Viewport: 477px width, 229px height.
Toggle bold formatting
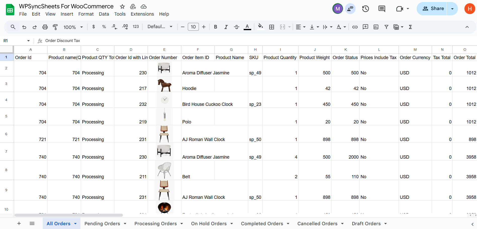(x=215, y=27)
